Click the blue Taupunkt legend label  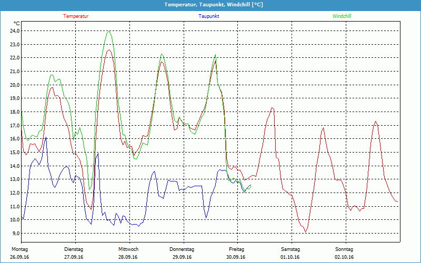point(208,16)
